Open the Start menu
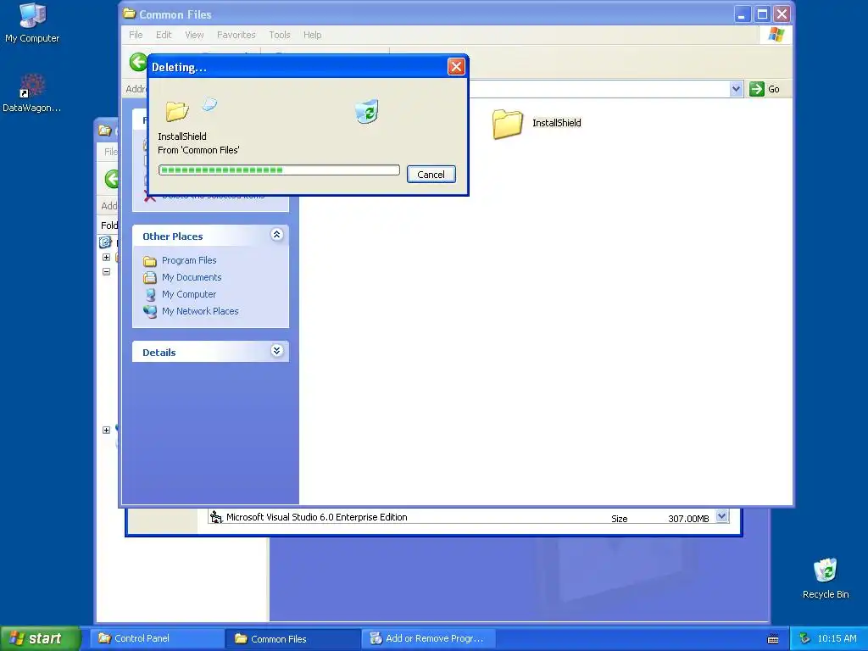This screenshot has width=868, height=651. [x=40, y=638]
